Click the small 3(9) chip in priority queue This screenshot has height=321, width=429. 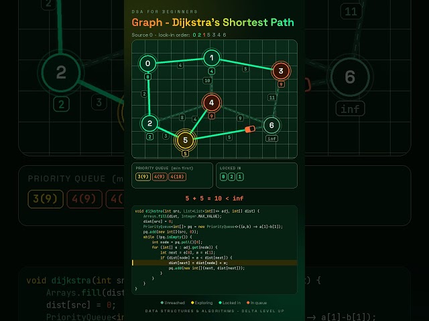[x=143, y=177]
